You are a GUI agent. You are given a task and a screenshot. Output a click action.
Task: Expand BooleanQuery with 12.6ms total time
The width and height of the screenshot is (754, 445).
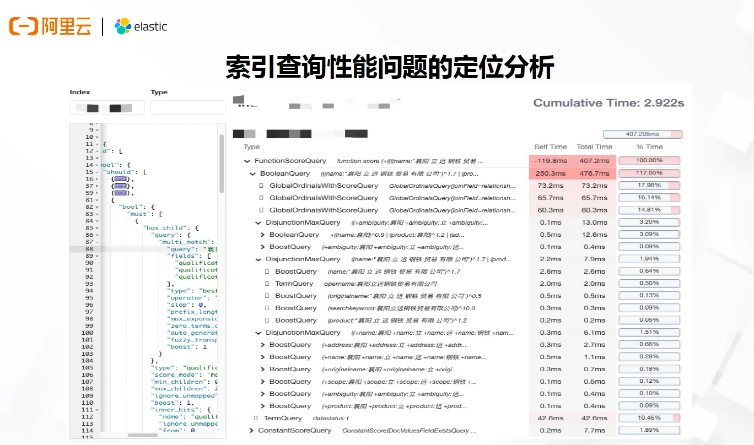coord(263,235)
